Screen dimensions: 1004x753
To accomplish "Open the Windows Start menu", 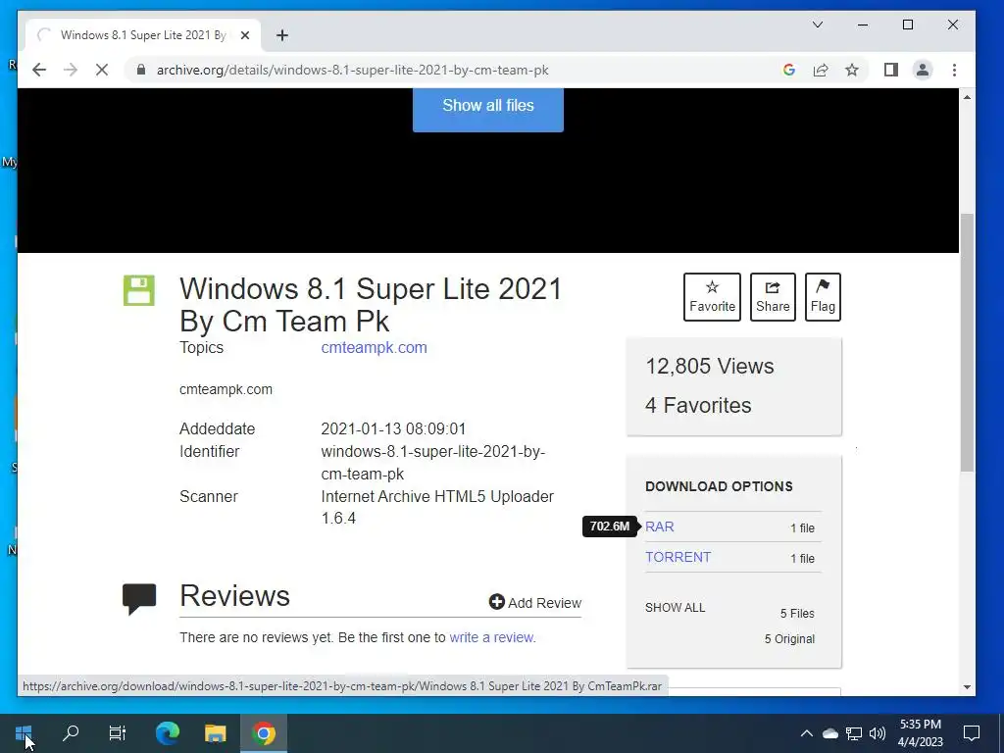I will [24, 733].
